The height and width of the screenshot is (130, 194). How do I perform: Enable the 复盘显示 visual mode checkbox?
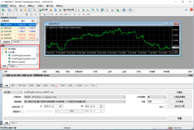pyautogui.click(x=22, y=111)
